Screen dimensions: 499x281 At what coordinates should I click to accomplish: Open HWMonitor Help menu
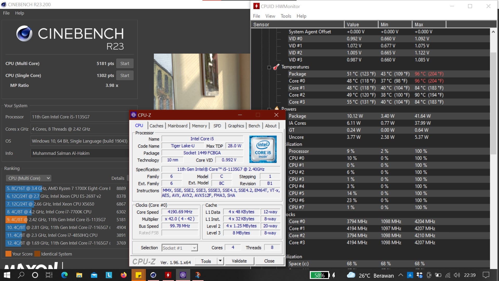click(301, 16)
